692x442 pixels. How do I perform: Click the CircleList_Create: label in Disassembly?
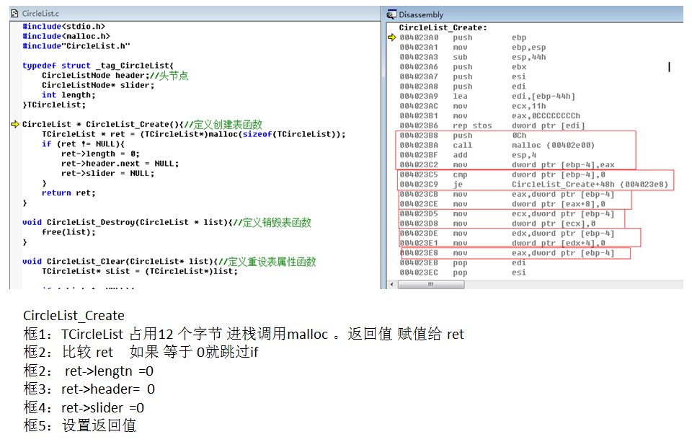(443, 27)
